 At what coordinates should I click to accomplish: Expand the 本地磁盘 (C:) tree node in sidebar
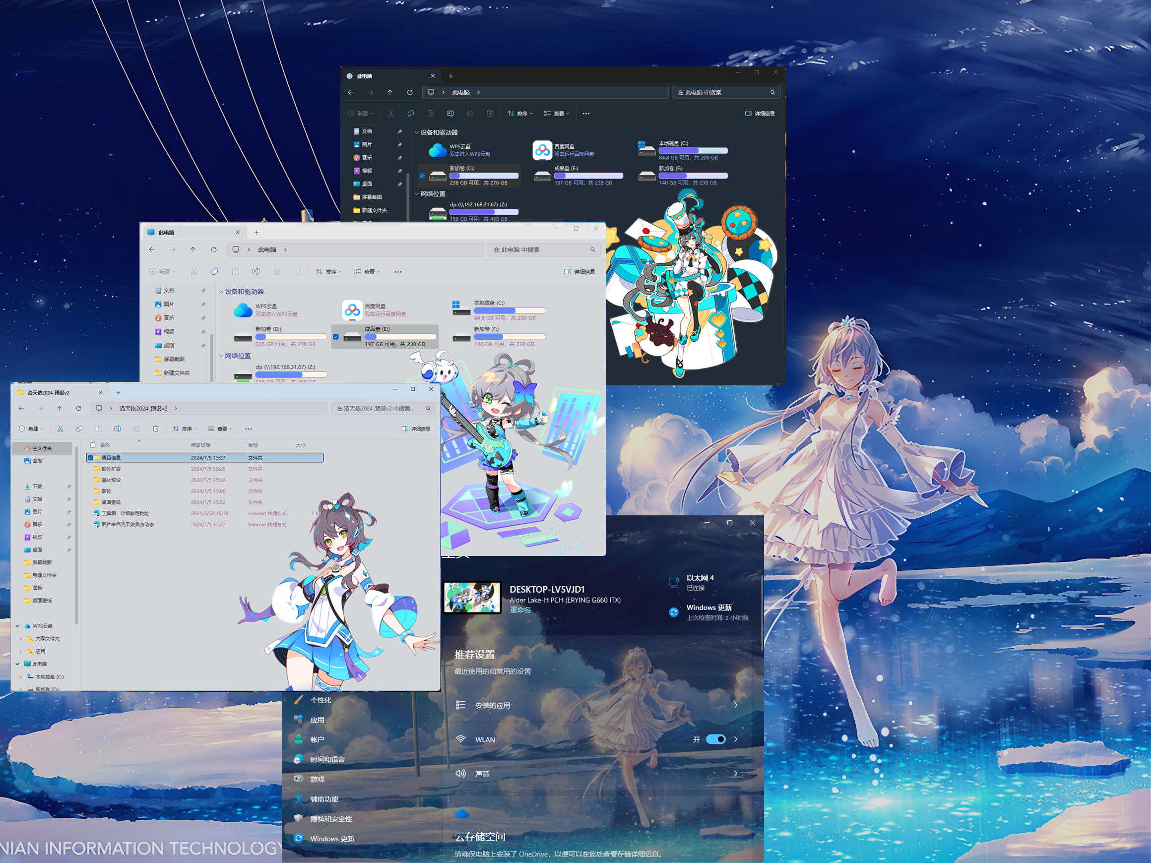pos(21,677)
